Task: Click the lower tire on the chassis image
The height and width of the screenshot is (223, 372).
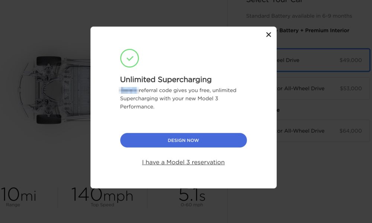Action: [x=49, y=119]
